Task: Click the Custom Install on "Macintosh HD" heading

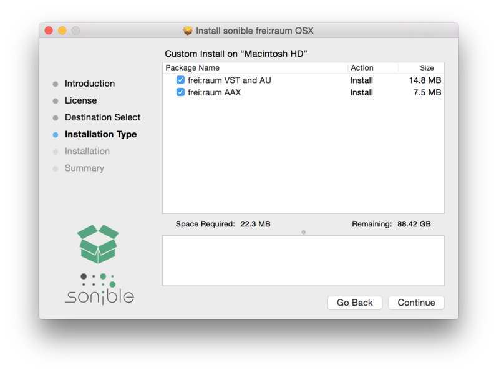Action: click(236, 54)
